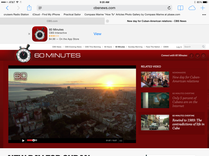
Task: Tap the 9:20 AM clock
Action: [104, 2]
